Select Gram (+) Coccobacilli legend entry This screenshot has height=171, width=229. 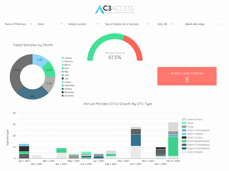(x=196, y=148)
